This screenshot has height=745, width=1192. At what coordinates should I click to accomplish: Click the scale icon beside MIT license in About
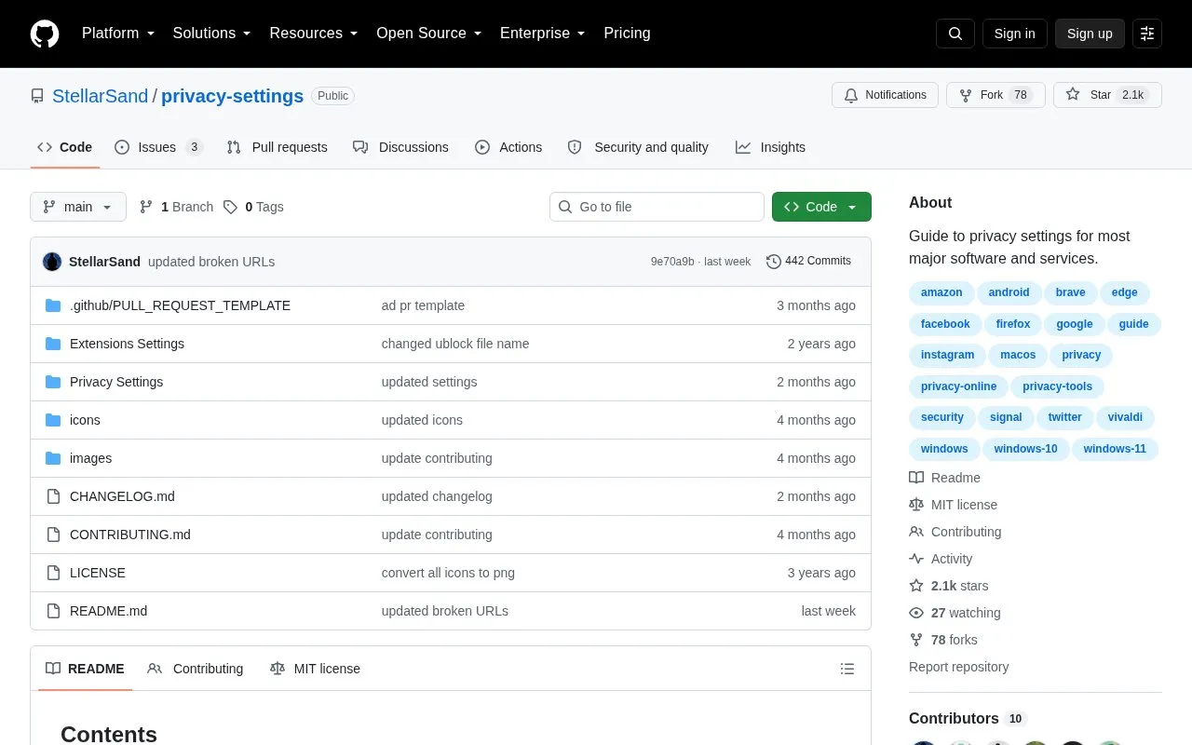[916, 505]
